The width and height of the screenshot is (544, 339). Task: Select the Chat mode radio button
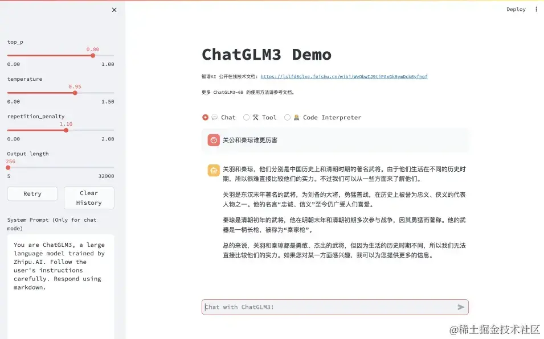206,117
